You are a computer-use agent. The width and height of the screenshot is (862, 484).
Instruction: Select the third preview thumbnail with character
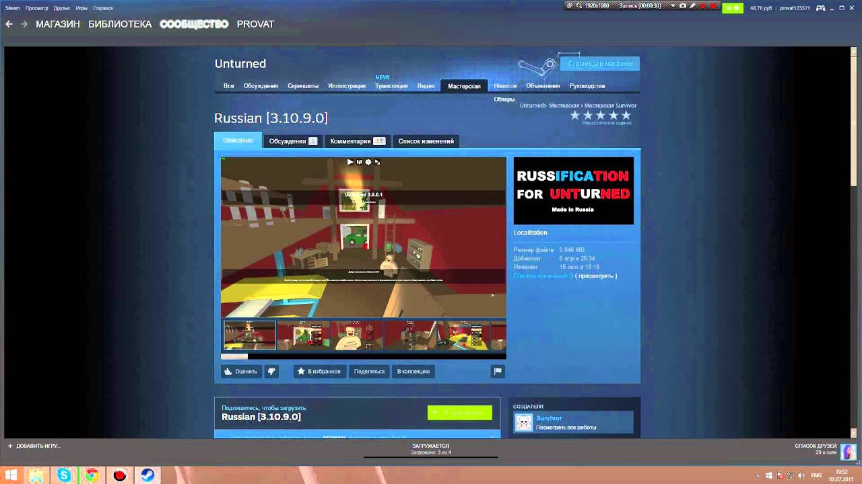point(357,335)
